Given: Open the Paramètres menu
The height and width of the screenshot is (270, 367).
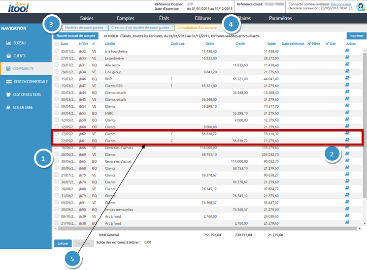Looking at the screenshot, I should 280,18.
